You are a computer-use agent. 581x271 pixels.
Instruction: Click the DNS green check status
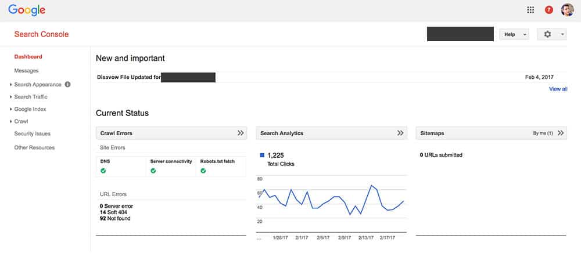pyautogui.click(x=103, y=171)
